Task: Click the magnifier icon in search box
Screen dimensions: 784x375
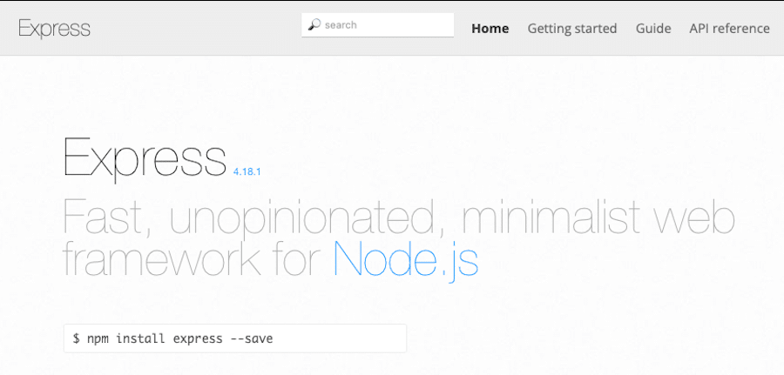Action: pyautogui.click(x=314, y=24)
